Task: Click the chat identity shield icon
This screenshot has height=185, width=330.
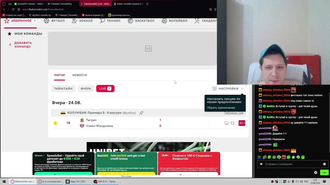Action: point(261,164)
